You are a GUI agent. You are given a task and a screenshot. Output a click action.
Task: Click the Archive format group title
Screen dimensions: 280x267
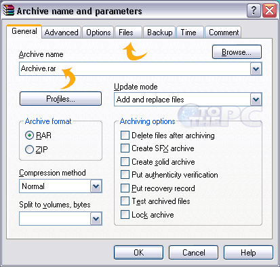(48, 121)
